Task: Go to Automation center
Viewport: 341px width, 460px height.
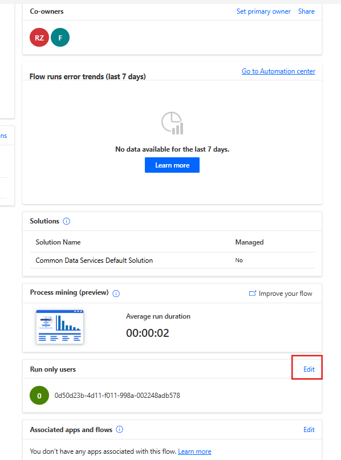Action: pos(278,71)
